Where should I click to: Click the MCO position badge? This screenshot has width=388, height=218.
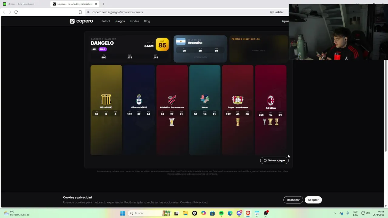coord(102,49)
